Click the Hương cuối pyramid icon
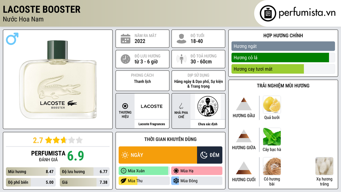 click(x=244, y=168)
